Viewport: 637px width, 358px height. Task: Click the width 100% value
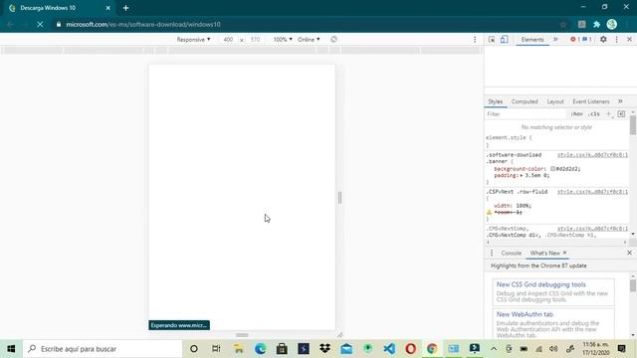524,206
